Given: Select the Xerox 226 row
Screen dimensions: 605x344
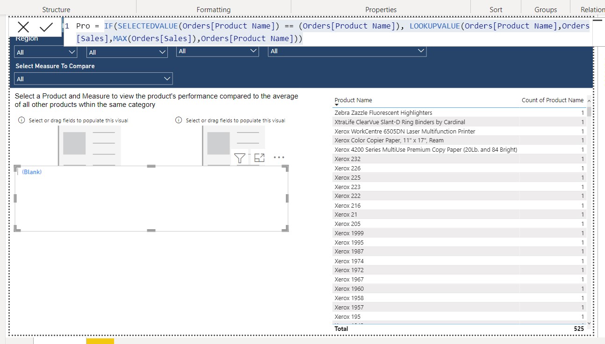Looking at the screenshot, I should point(459,168).
